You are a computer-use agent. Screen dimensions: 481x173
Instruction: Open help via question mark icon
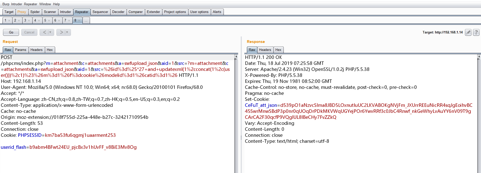(476, 32)
